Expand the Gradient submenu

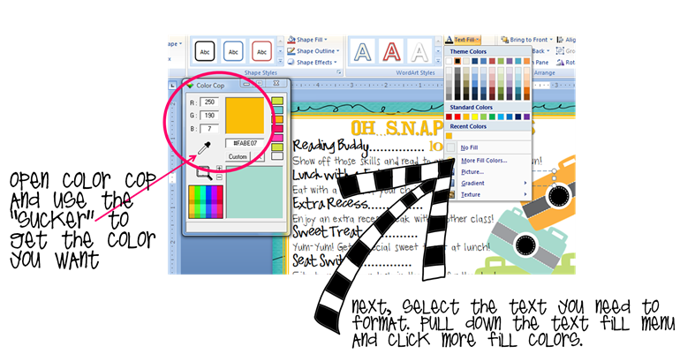tap(487, 183)
